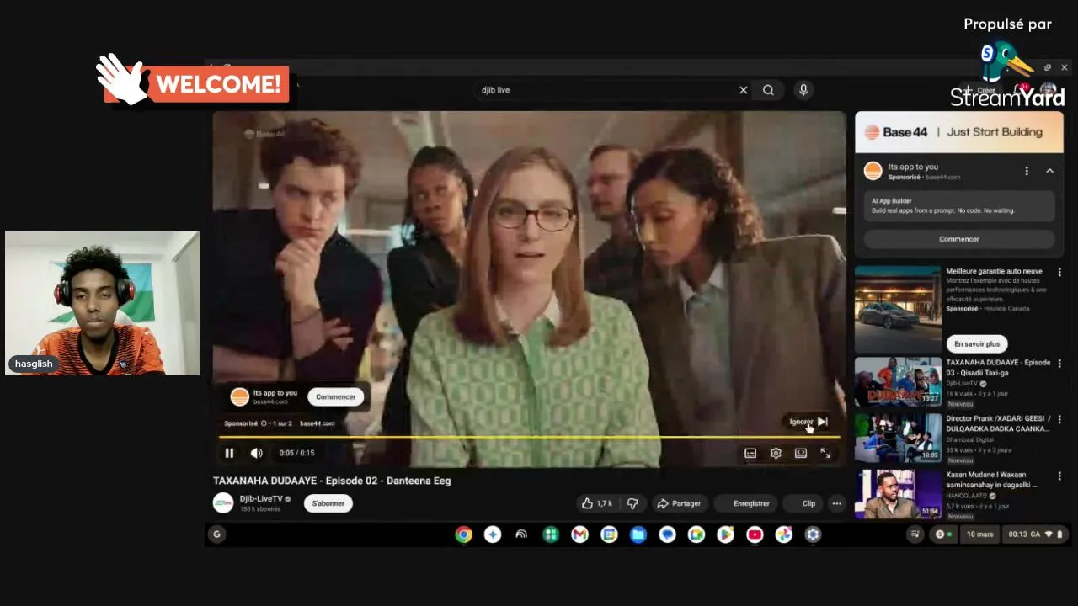Open title Director Prank /XADARI GEESI

[997, 423]
